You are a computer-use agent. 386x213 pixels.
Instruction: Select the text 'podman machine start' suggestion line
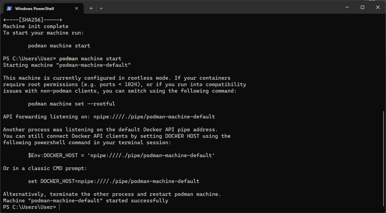(x=59, y=45)
